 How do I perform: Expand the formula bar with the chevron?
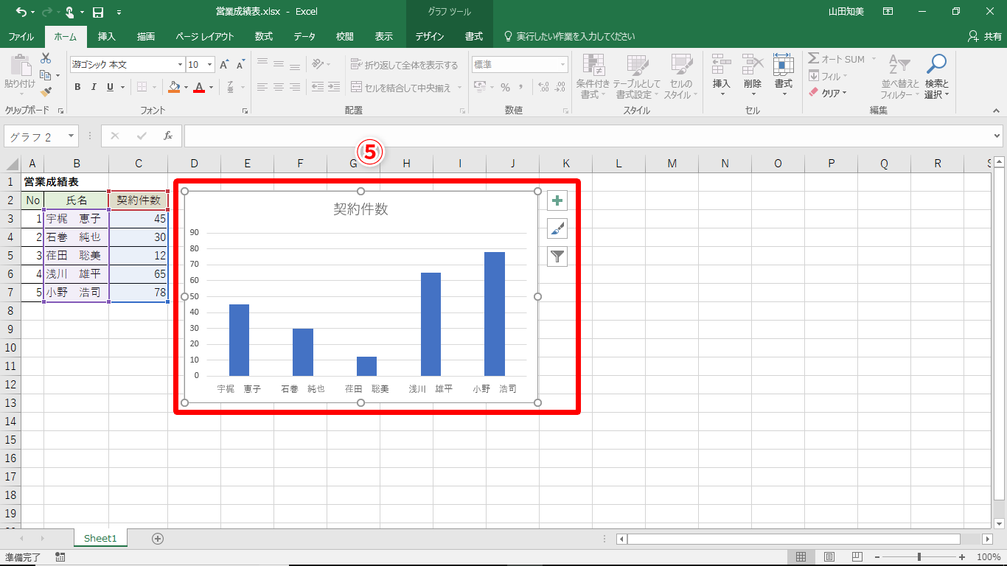pos(997,136)
